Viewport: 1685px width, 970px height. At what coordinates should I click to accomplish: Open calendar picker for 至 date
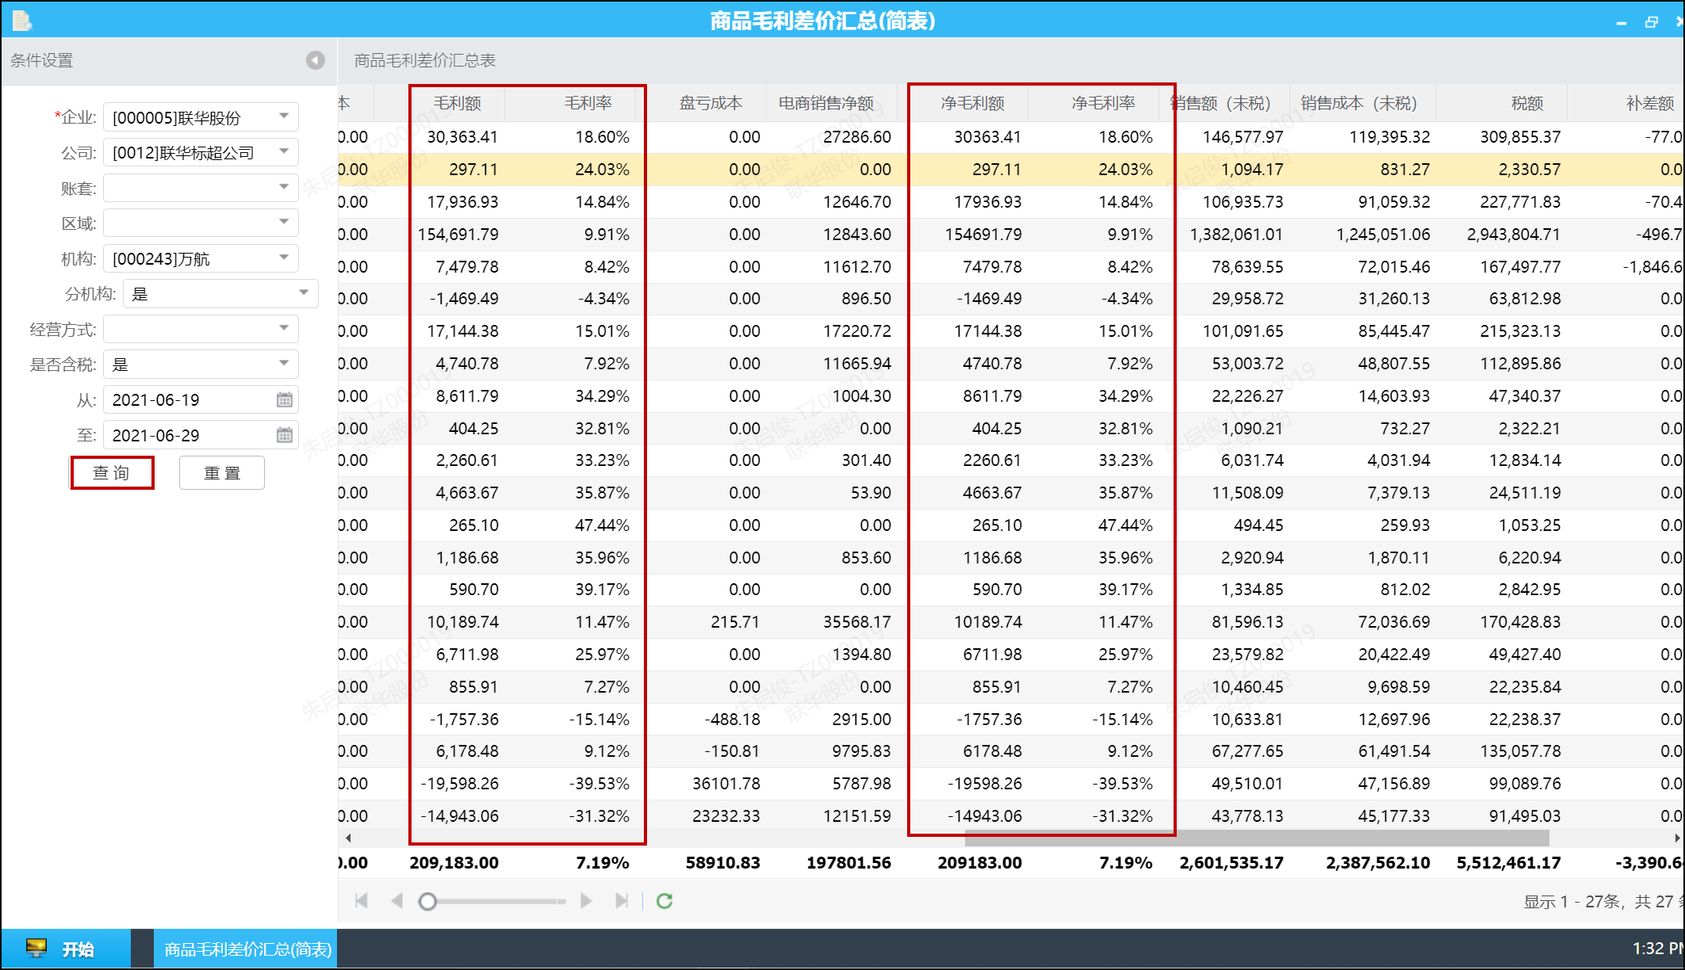click(285, 435)
